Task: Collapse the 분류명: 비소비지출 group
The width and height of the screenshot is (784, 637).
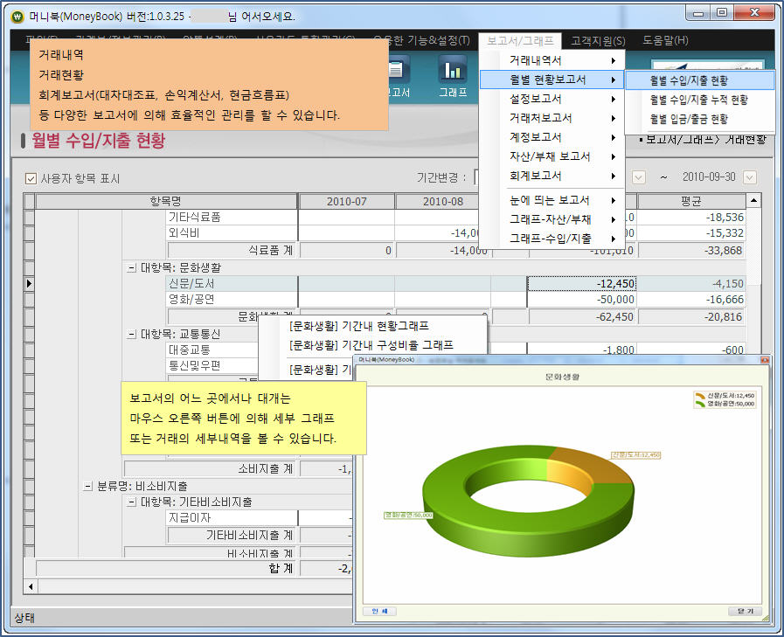Action: tap(88, 486)
